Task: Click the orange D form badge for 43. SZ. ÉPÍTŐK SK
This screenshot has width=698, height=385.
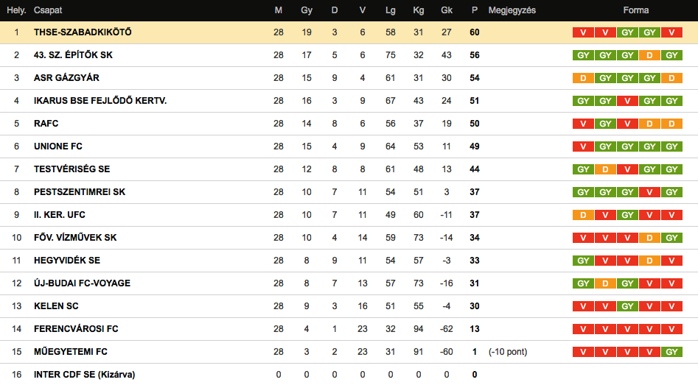Action: click(x=649, y=55)
